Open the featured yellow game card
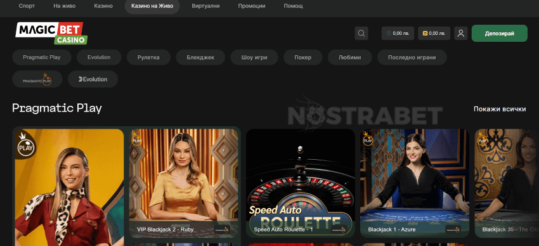This screenshot has width=539, height=246. [70, 187]
